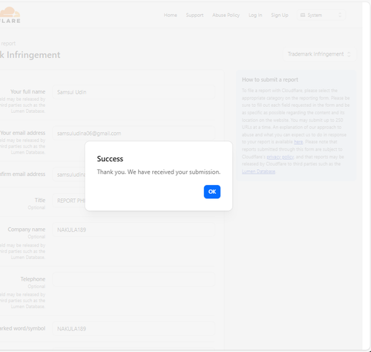Open the Home nav link
Viewport: 371px width, 352px height.
[170, 15]
